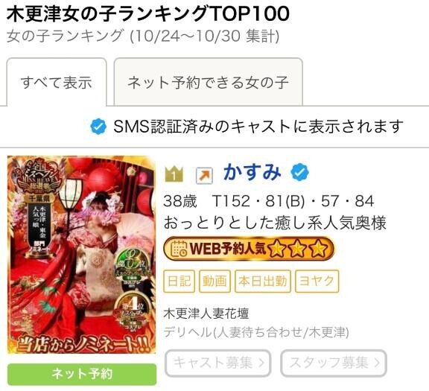
Task: Switch to ネット予約できる女の子 tab
Action: coord(209,82)
